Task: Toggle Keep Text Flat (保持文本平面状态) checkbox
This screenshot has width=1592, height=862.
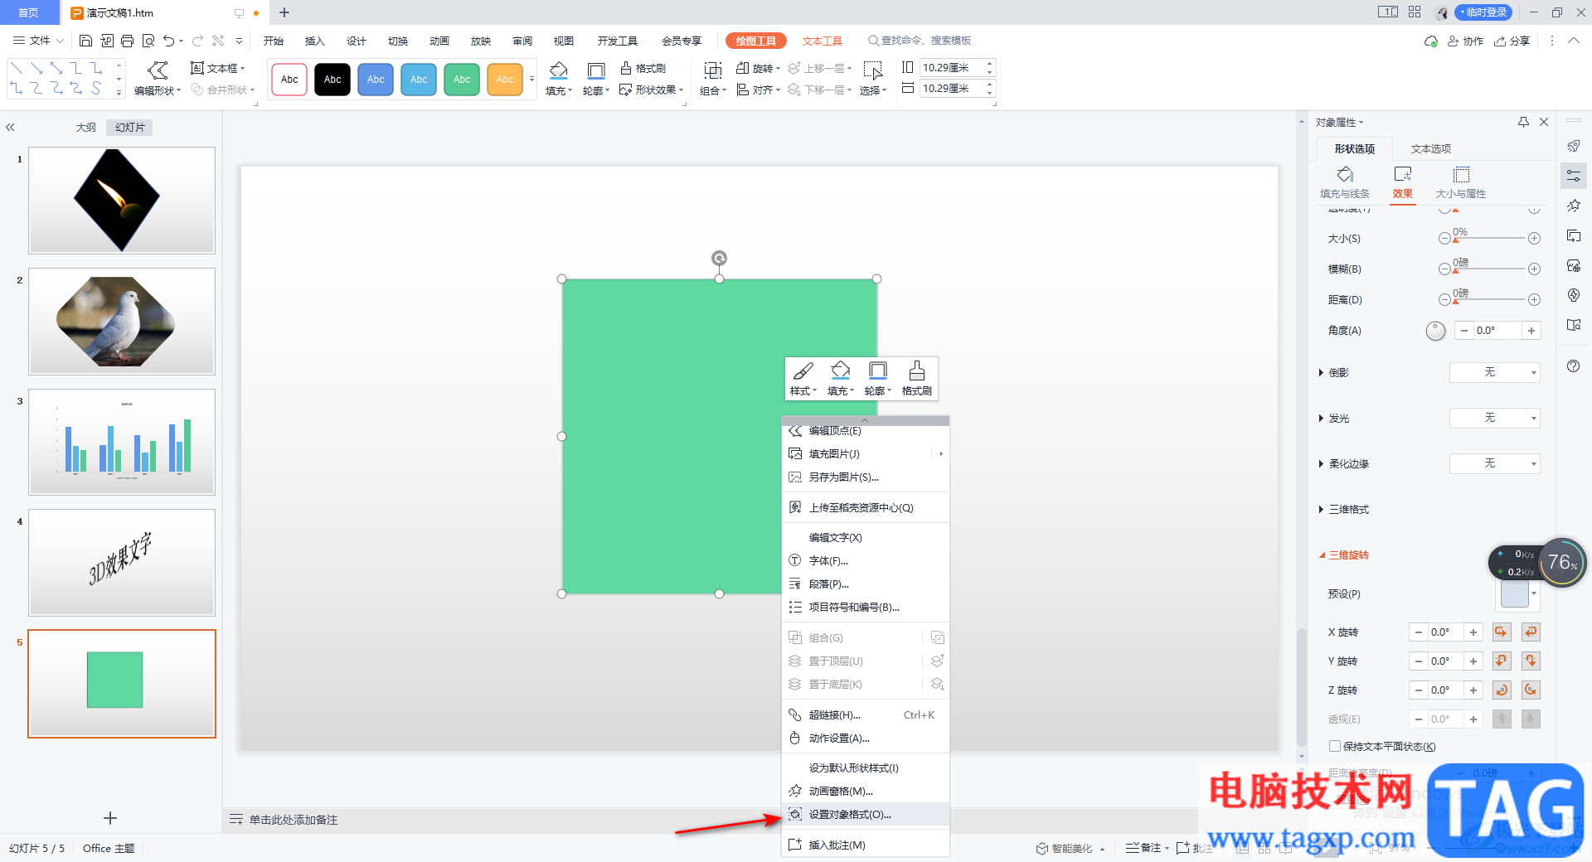Action: 1334,746
